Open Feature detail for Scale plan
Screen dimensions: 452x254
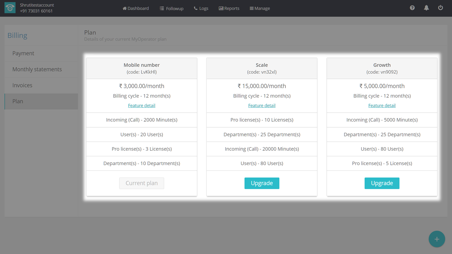tap(262, 105)
